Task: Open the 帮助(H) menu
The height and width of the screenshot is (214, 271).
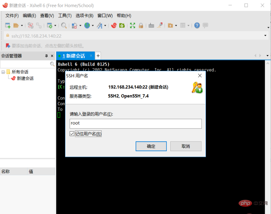Action: pyautogui.click(x=124, y=16)
